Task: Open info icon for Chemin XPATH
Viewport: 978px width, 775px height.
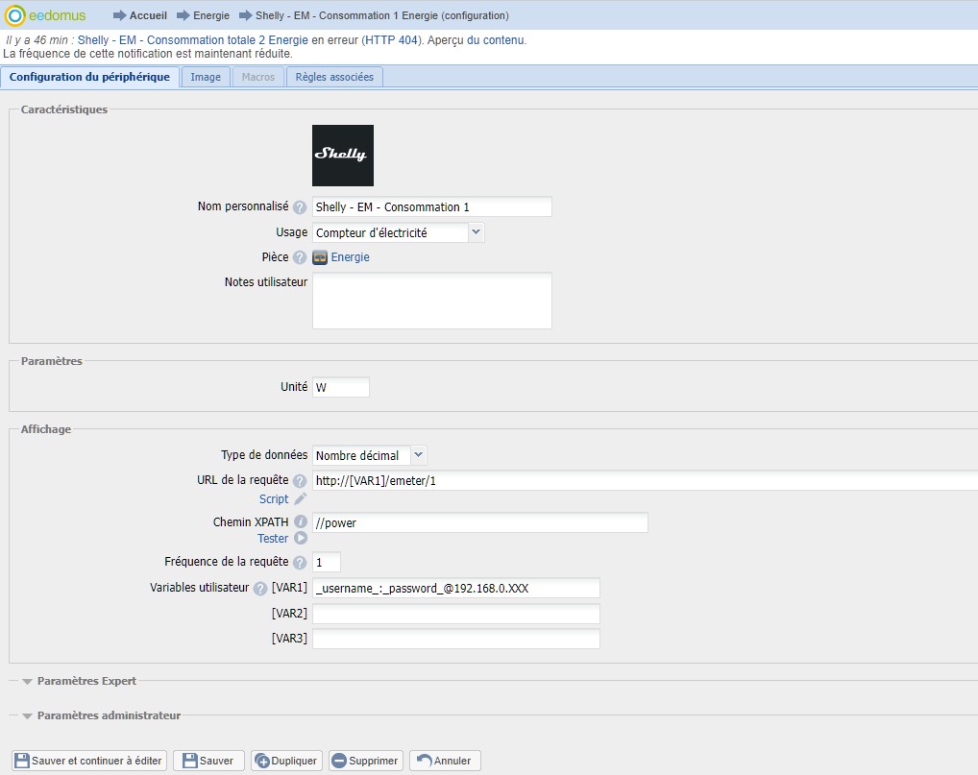Action: [300, 521]
